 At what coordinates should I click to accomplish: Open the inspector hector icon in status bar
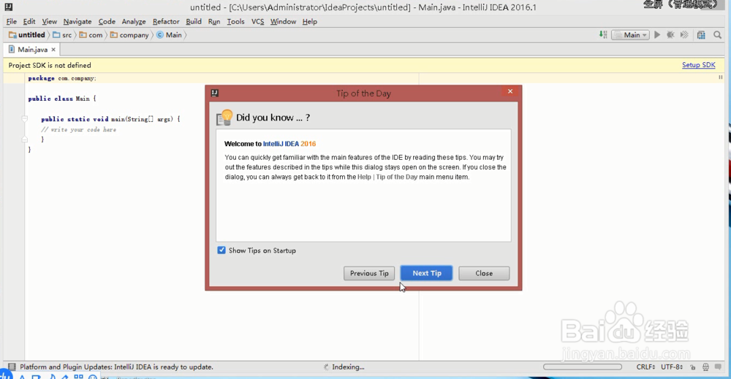coord(706,367)
